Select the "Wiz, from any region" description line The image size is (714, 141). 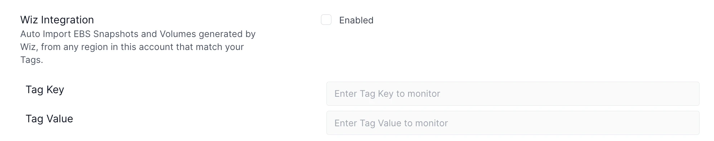[x=132, y=47]
